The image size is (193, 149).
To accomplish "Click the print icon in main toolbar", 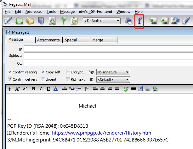I will point(128,21).
